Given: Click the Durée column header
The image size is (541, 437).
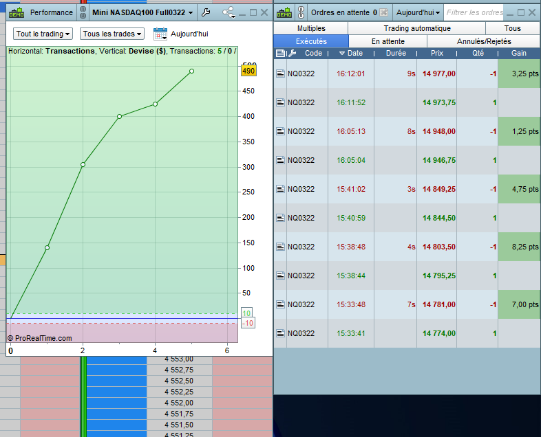Looking at the screenshot, I should (x=396, y=53).
